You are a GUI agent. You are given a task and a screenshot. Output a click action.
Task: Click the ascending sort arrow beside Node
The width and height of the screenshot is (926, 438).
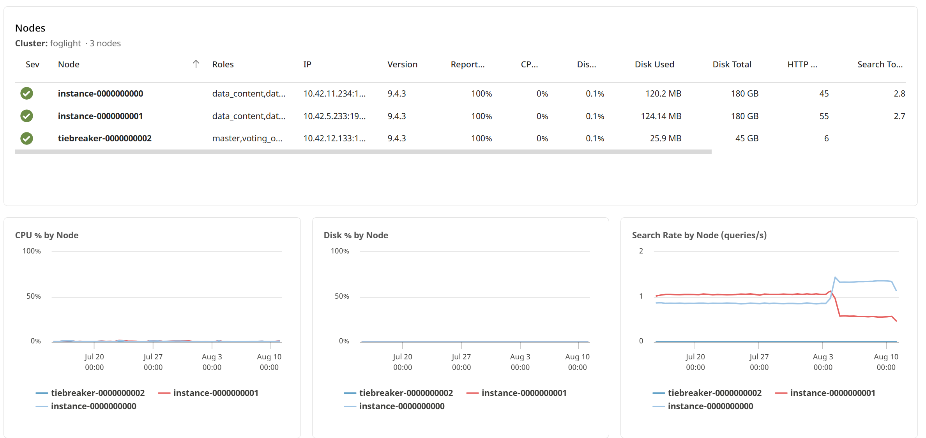pos(196,64)
